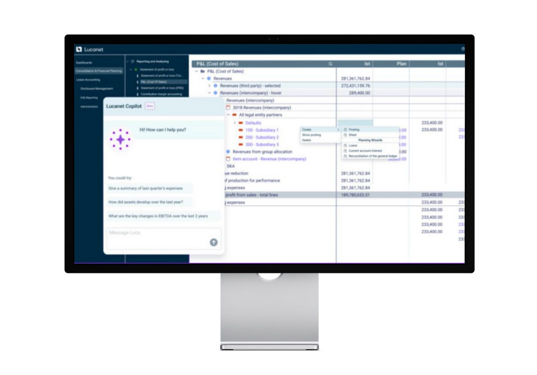
Task: Open the Dashboards section
Action: tap(84, 63)
